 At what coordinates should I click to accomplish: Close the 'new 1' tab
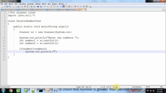click(x=85, y=10)
